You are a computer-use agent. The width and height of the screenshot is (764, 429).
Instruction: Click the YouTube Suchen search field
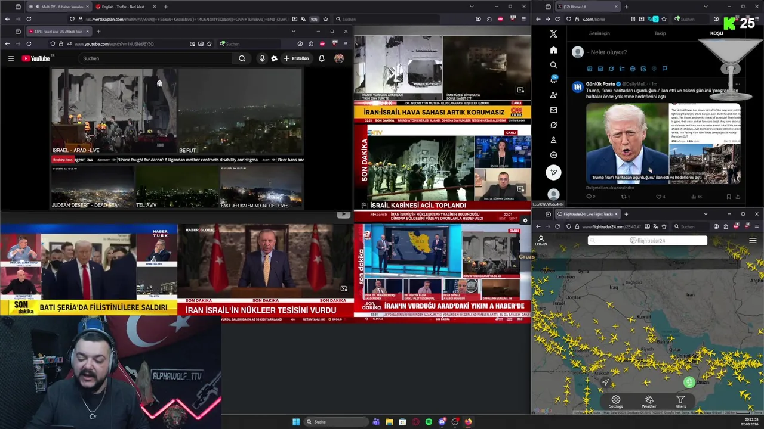[156, 58]
